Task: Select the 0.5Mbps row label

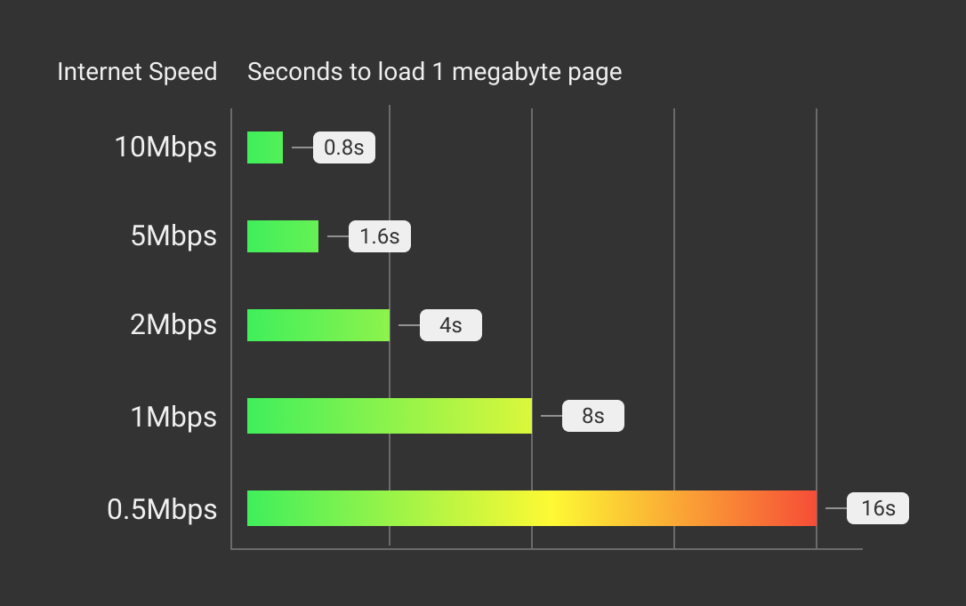Action: tap(162, 509)
